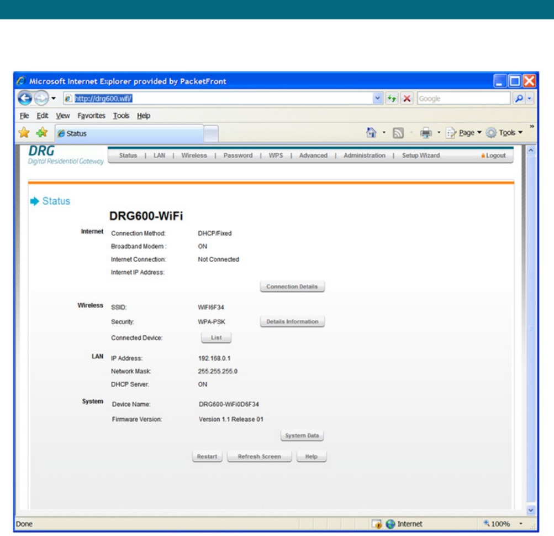Image resolution: width=554 pixels, height=536 pixels.
Task: Open the Help menu
Action: (144, 116)
